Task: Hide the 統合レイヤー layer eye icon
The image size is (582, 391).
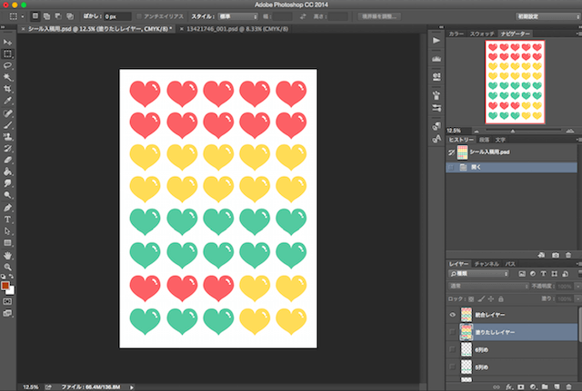Action: click(452, 315)
